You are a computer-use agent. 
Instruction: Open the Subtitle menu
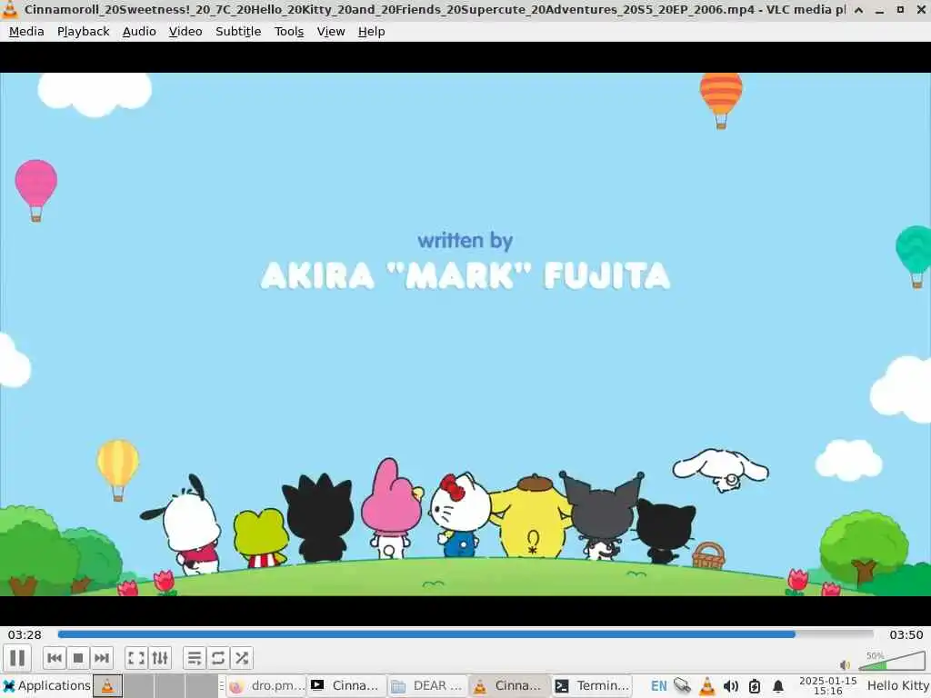pyautogui.click(x=238, y=32)
